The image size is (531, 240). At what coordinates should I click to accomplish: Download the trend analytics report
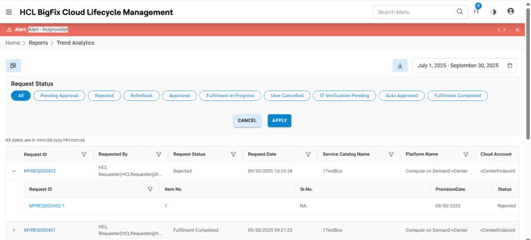tap(400, 65)
